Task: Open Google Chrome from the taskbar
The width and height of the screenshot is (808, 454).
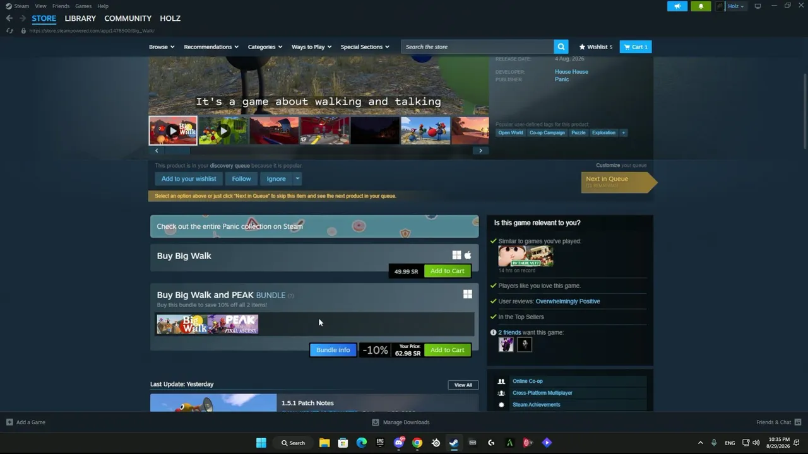Action: 417,443
